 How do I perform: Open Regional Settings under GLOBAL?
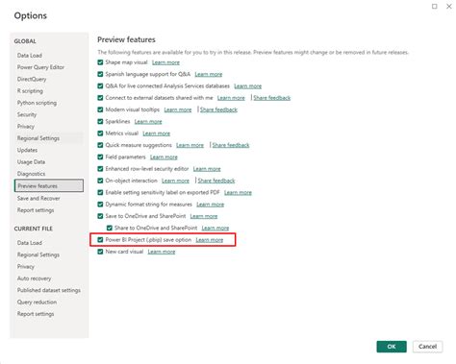click(x=38, y=138)
